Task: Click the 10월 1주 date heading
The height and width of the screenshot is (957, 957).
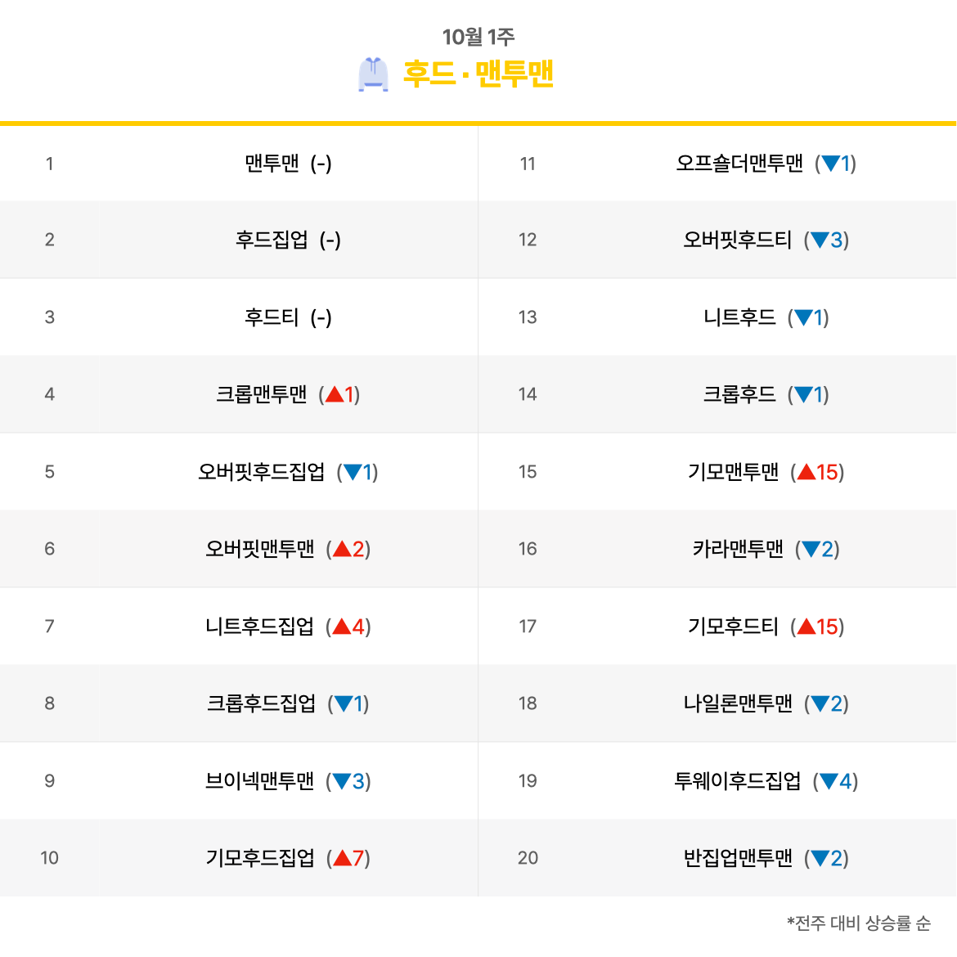Action: 478,37
